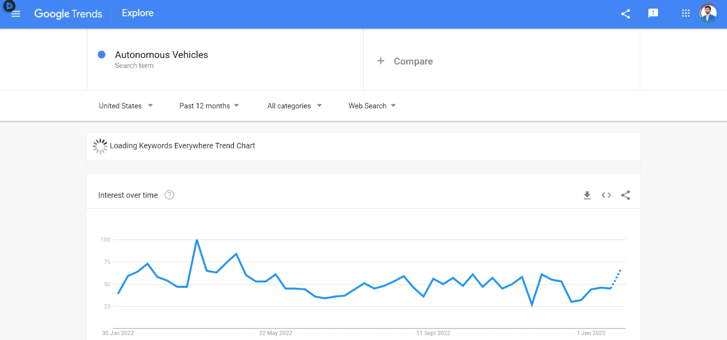The image size is (727, 340).
Task: Share the Interest over time chart
Action: tap(626, 196)
